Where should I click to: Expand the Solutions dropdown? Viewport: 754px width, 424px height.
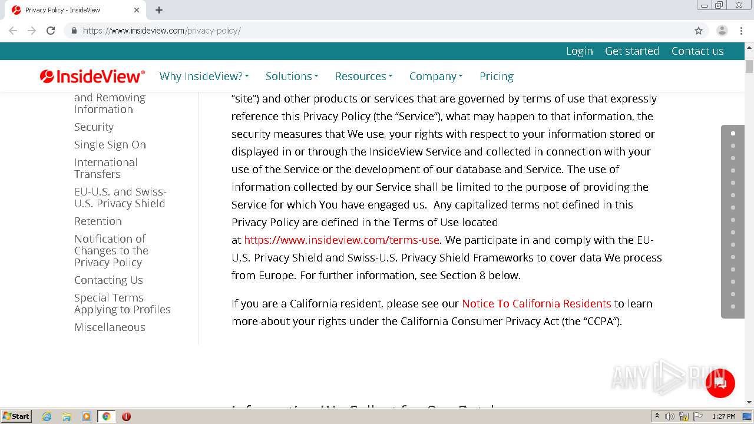point(292,76)
